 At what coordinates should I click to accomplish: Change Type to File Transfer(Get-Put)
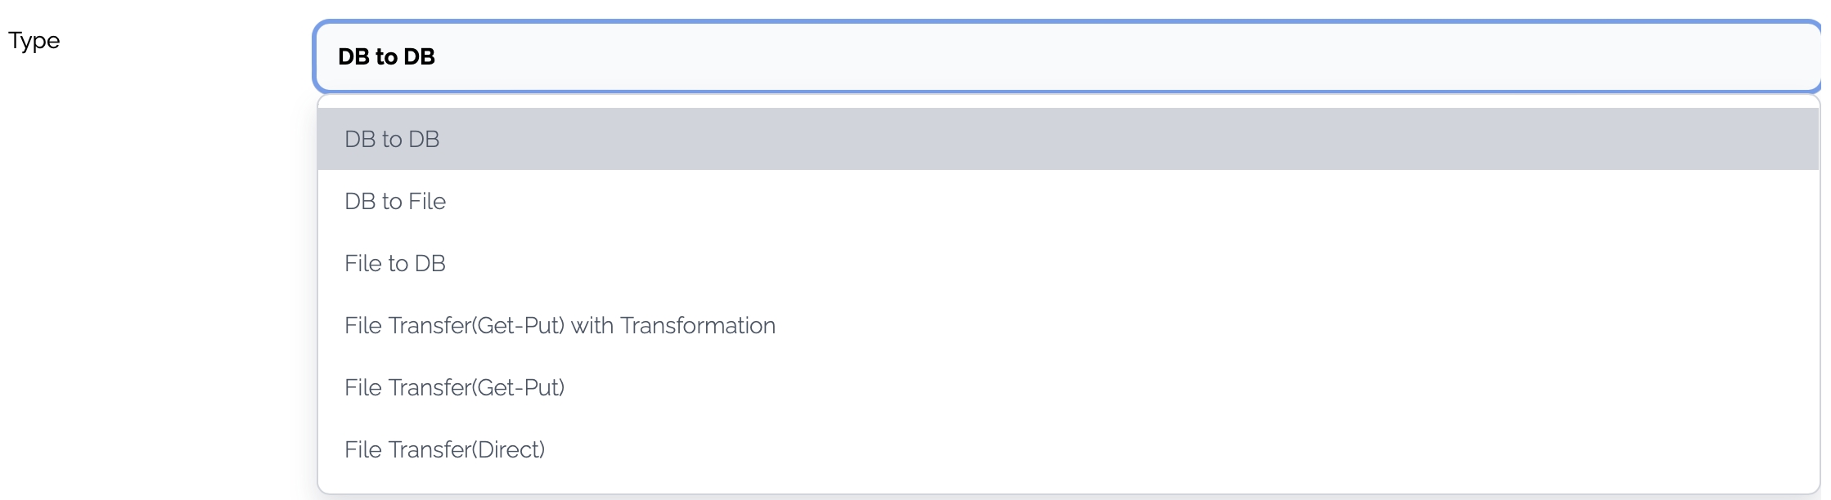(455, 387)
